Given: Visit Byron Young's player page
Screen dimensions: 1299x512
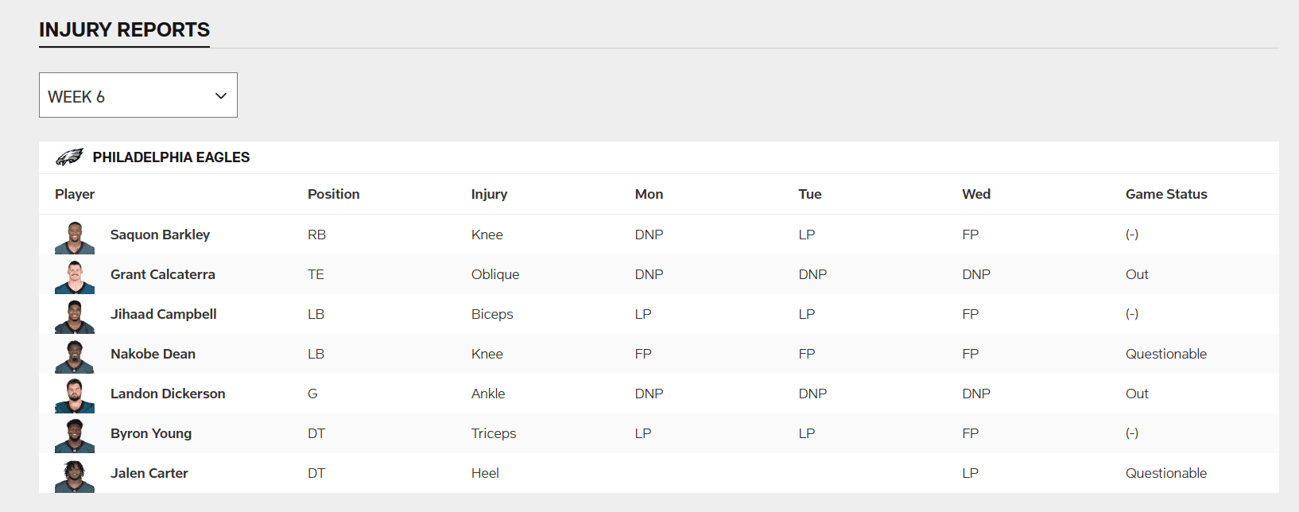Looking at the screenshot, I should [x=151, y=433].
